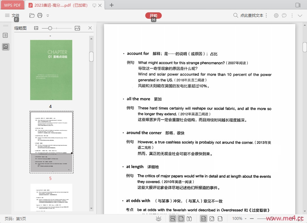Click the sentence 然而,真正的无现金社会可能不会很快到来
The width and height of the screenshot is (307, 223).
[175, 154]
